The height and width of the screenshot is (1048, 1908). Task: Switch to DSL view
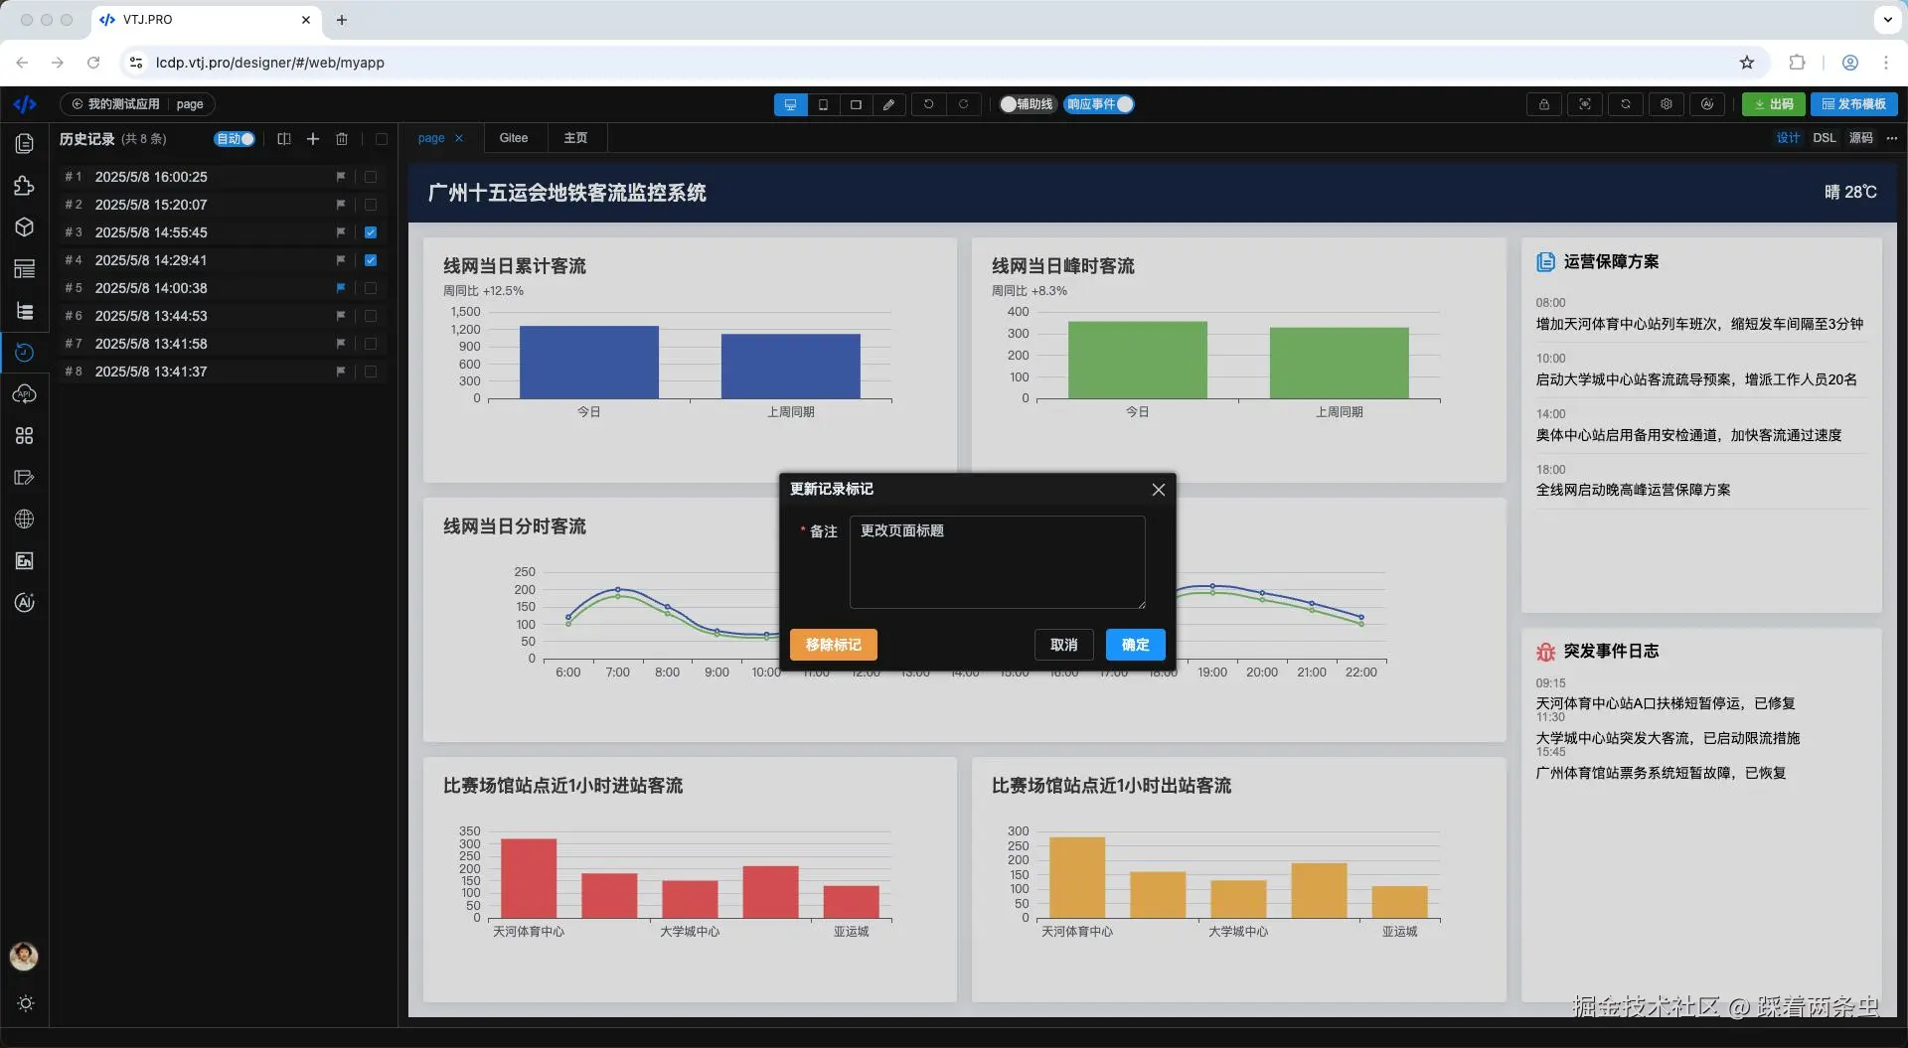click(1825, 138)
